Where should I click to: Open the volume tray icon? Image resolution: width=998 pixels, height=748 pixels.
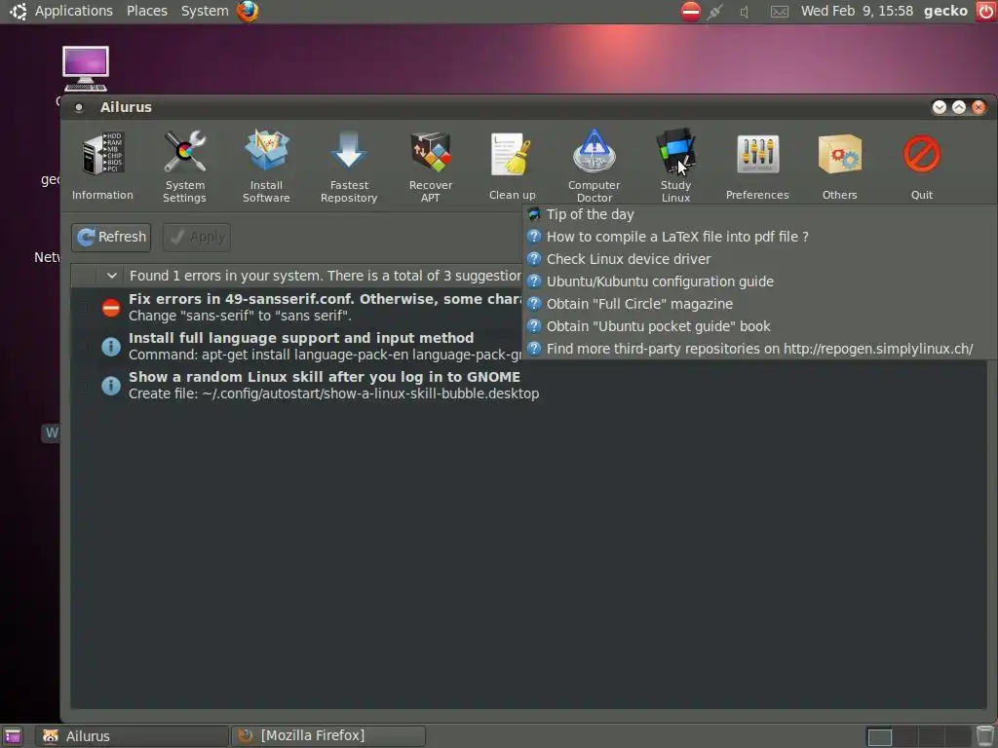[744, 12]
